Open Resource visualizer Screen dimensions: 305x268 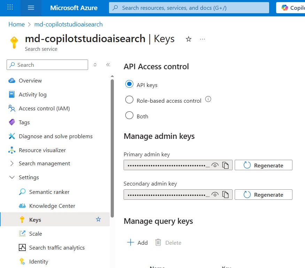point(42,150)
